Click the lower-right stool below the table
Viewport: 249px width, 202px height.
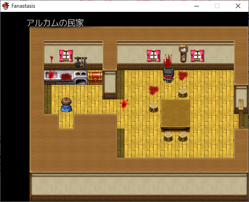(x=183, y=136)
